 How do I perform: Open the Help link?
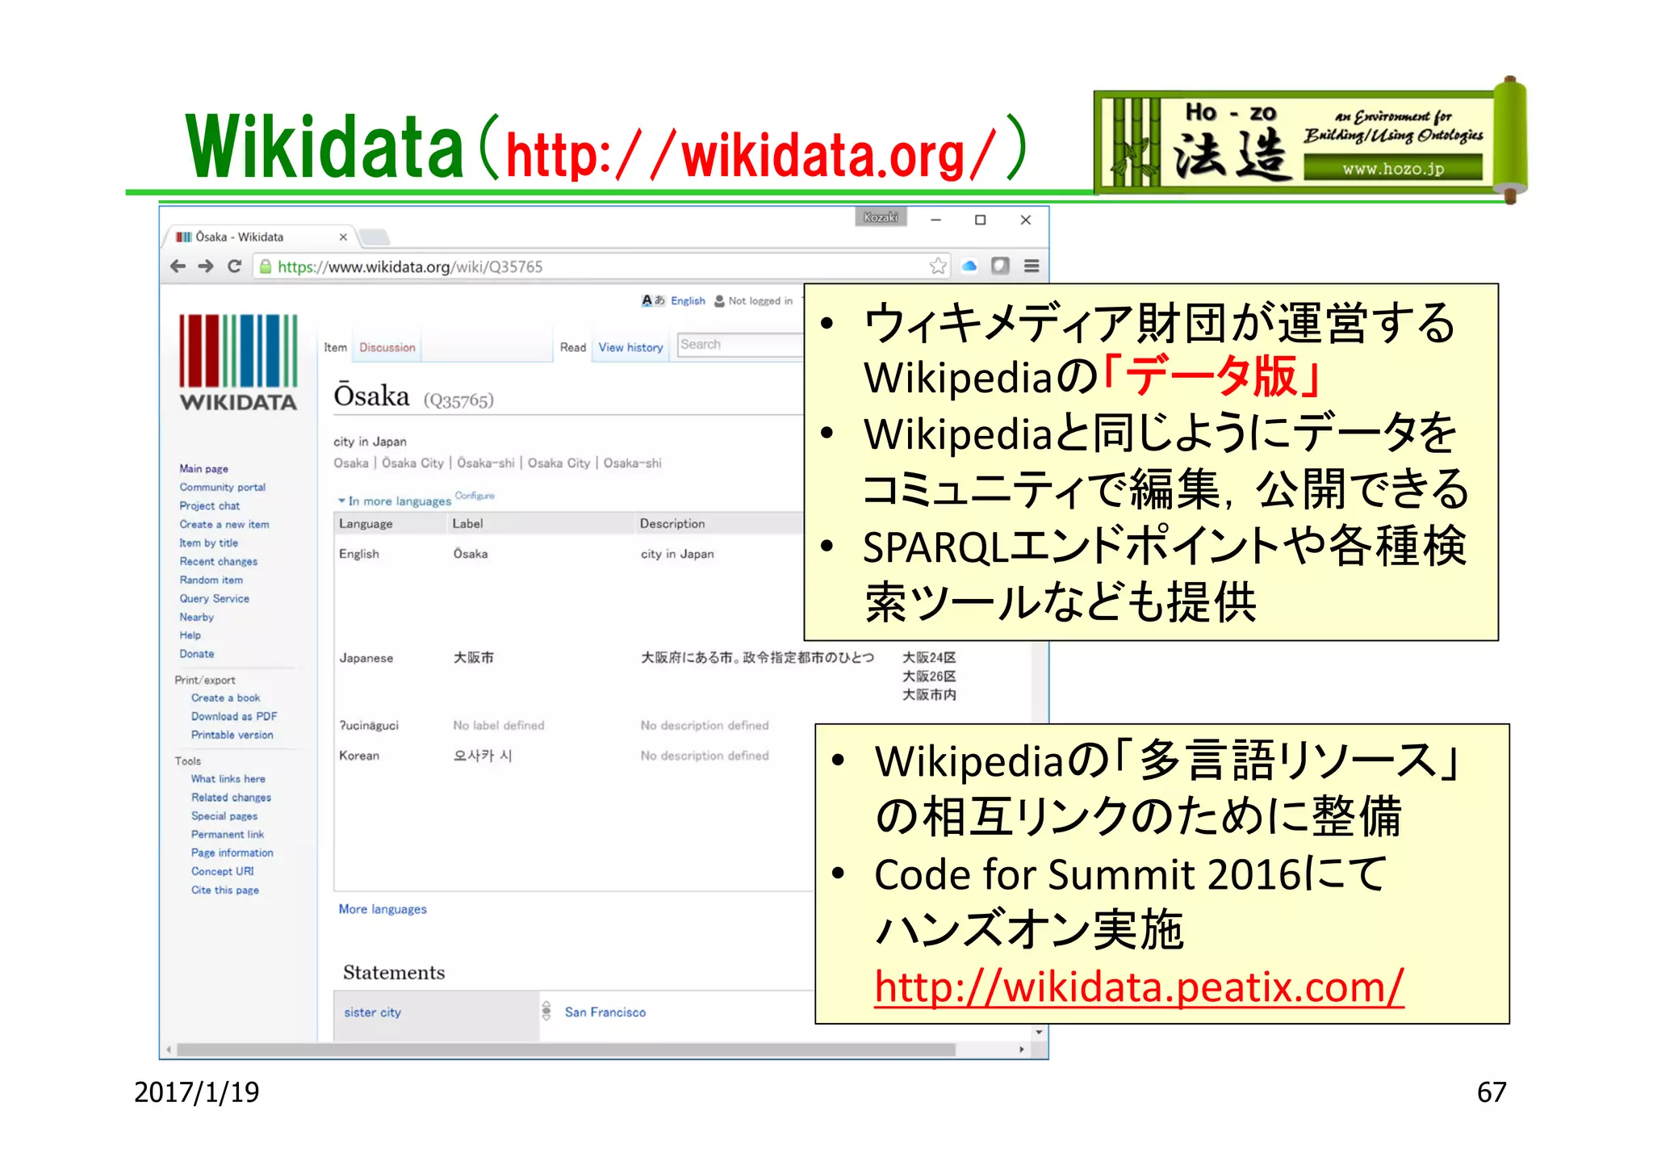(190, 636)
